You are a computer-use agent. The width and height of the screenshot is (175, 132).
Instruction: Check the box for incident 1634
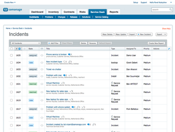[11, 62]
